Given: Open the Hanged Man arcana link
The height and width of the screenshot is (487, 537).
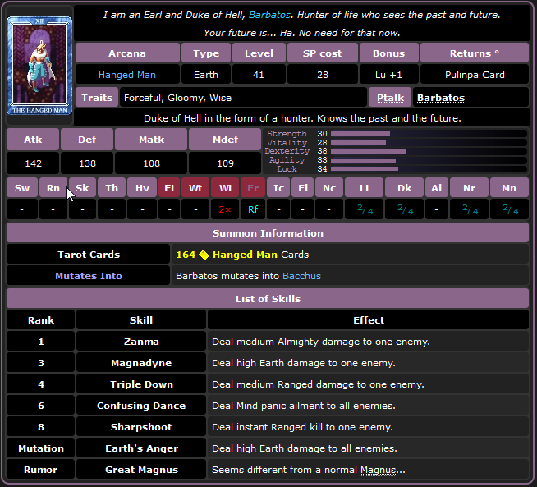Looking at the screenshot, I should (127, 75).
